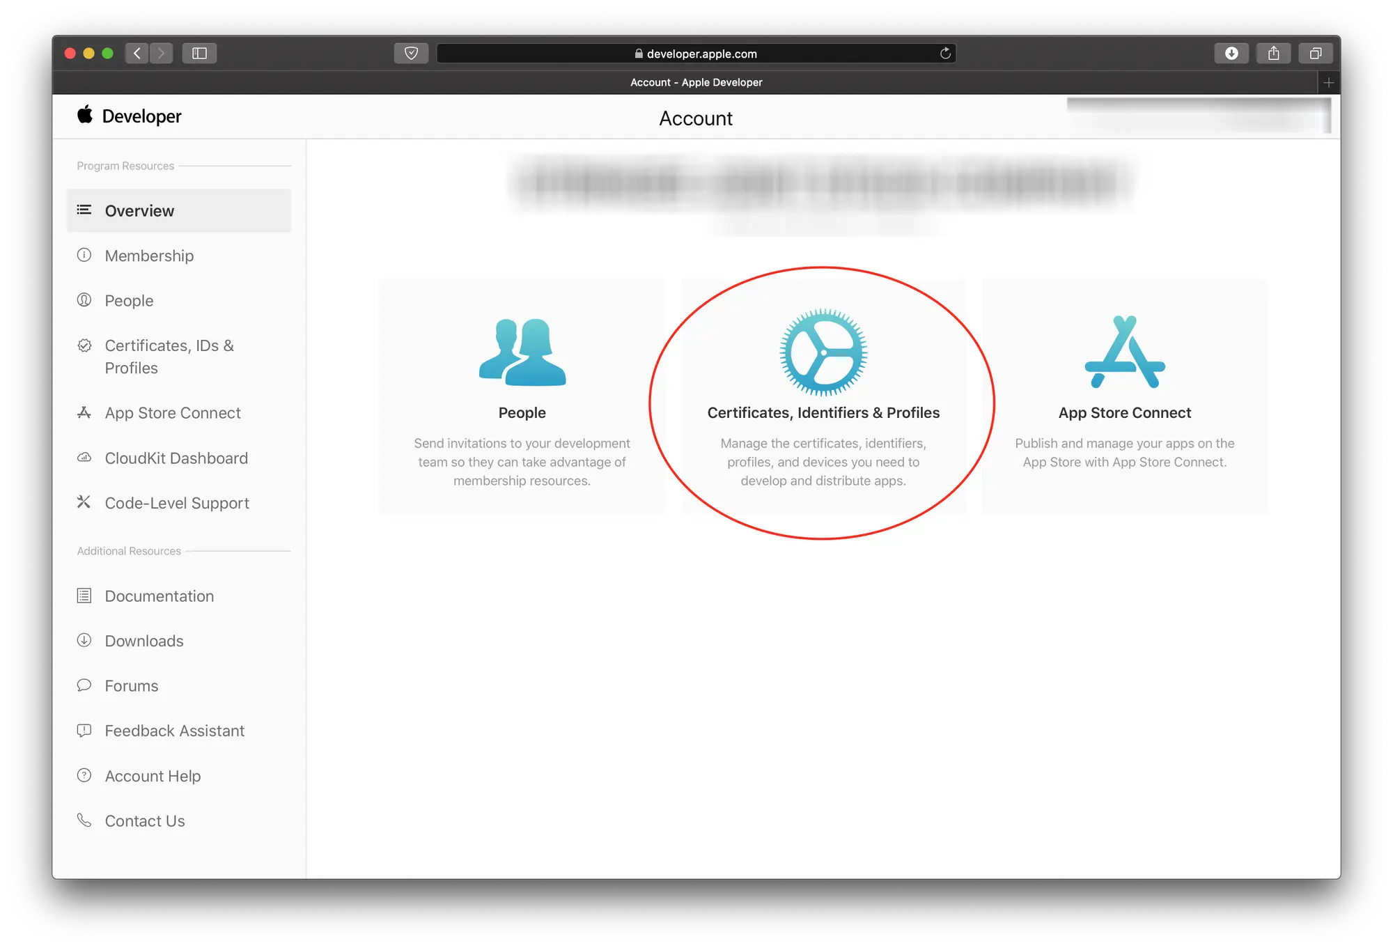Click the App Store Connect sidebar icon

[x=84, y=412]
